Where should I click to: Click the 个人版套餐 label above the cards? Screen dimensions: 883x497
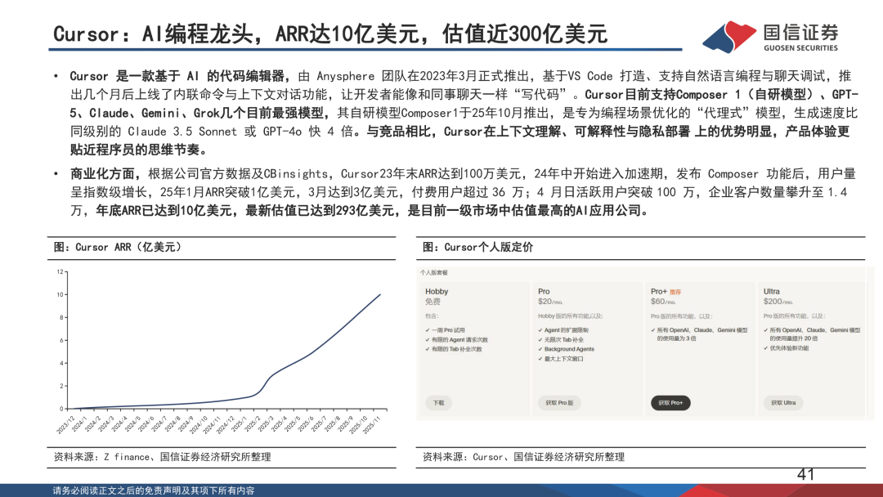pyautogui.click(x=433, y=272)
